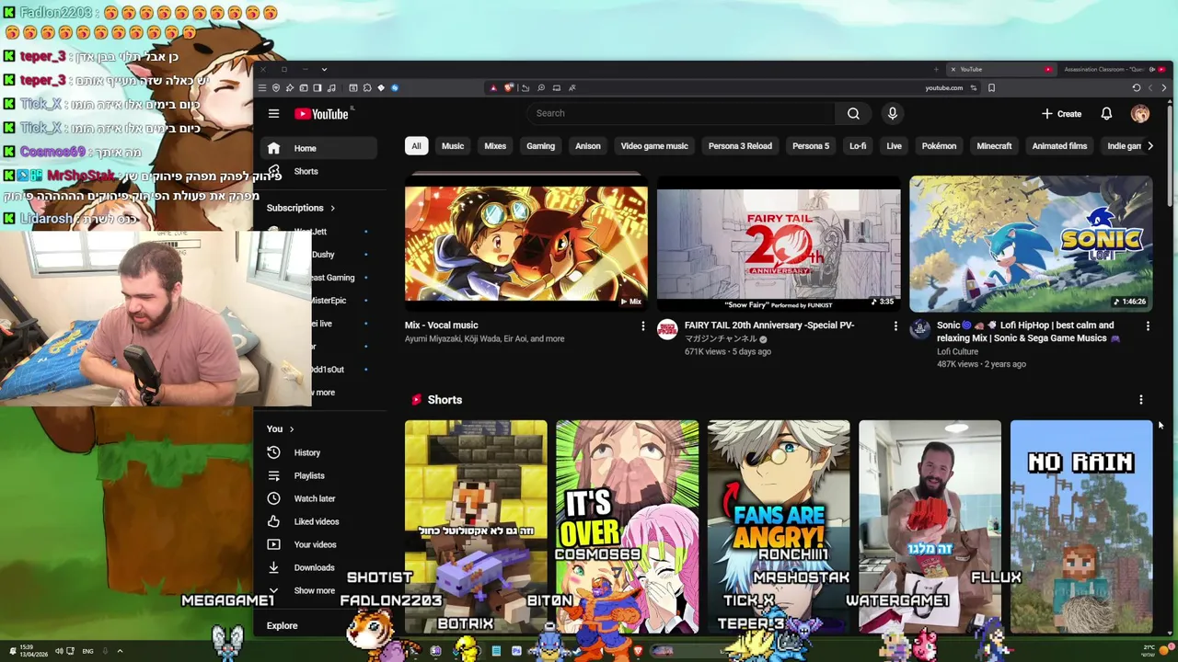
Task: Click the volume icon in the system tray
Action: (58, 651)
